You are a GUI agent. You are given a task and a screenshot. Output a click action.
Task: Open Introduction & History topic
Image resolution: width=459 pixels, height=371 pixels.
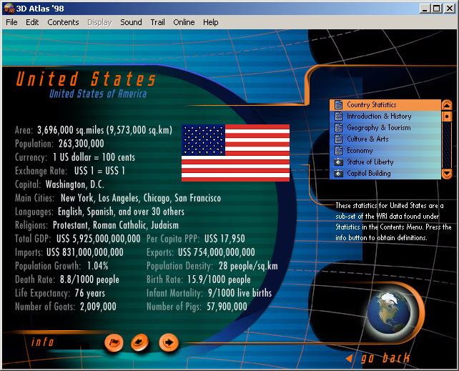pyautogui.click(x=385, y=116)
